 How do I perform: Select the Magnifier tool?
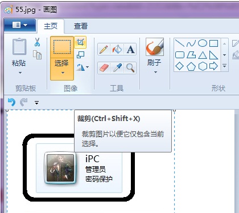click(130, 68)
